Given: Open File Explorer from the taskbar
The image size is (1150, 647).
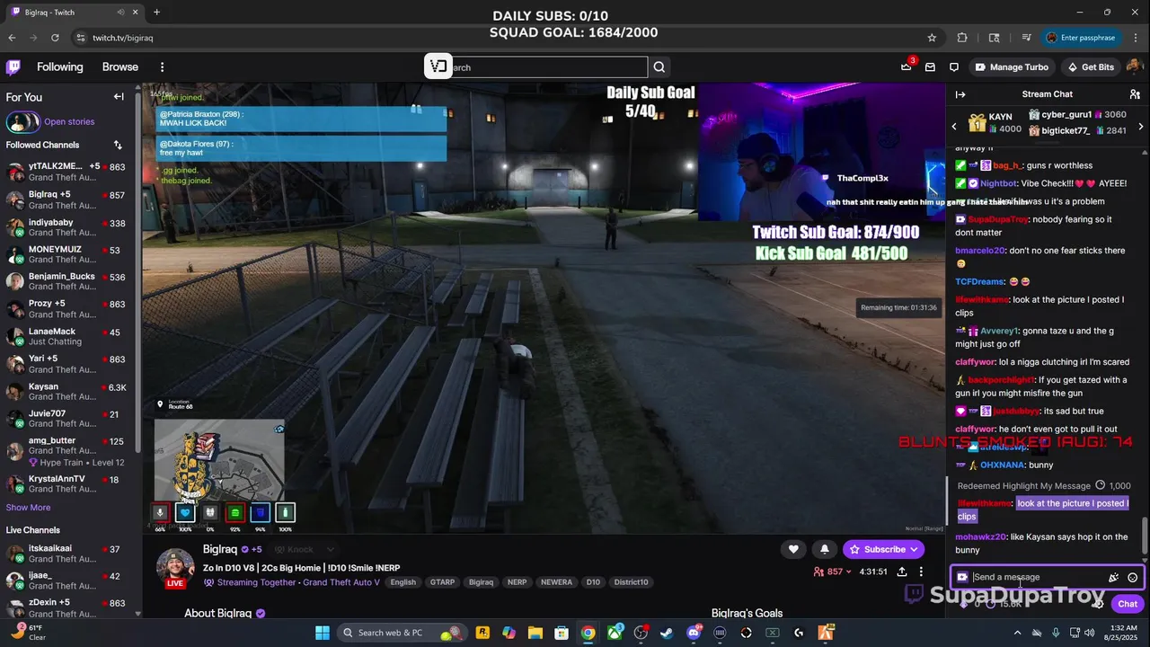Looking at the screenshot, I should [535, 633].
